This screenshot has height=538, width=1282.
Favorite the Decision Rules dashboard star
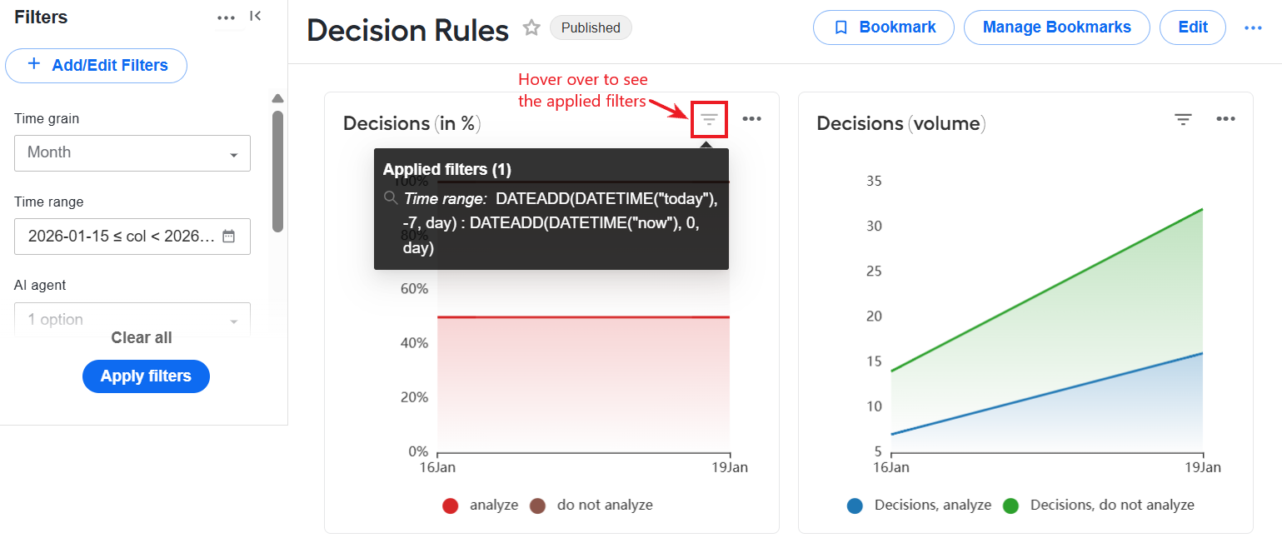[x=531, y=28]
